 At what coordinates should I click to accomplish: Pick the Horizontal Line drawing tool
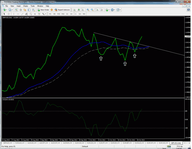click(x=18, y=14)
